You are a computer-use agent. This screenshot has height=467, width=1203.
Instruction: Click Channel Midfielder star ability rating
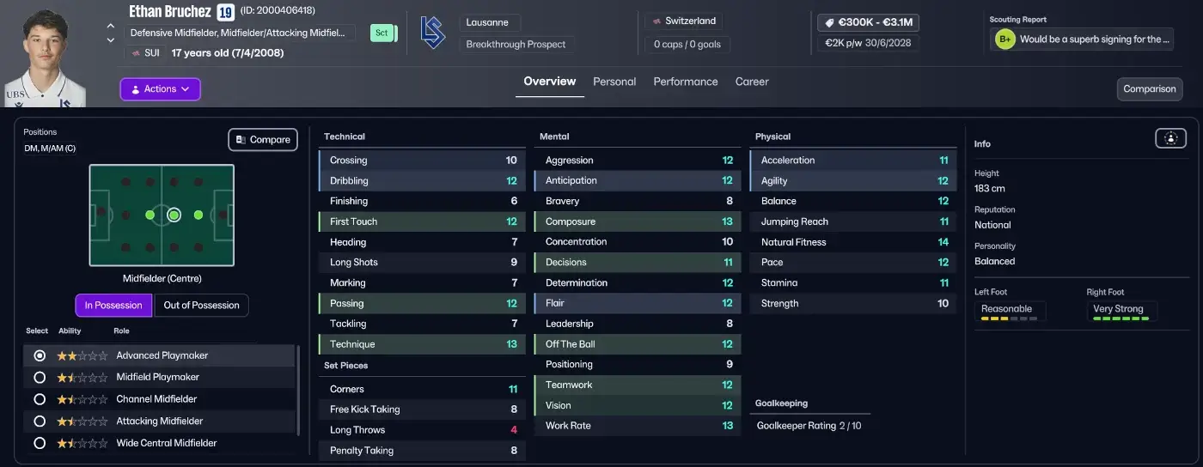(x=82, y=399)
